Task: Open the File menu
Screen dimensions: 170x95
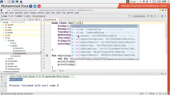Action: point(2,13)
